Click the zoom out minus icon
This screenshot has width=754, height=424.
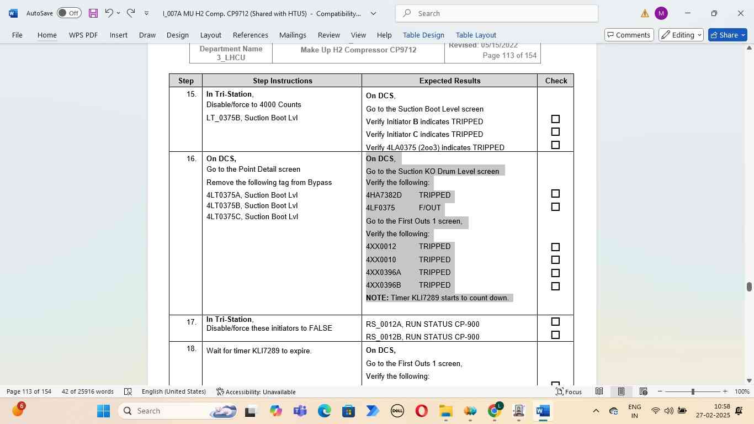(x=660, y=391)
